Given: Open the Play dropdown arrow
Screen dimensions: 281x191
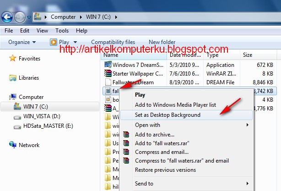Looking at the screenshot, I should tap(75, 42).
